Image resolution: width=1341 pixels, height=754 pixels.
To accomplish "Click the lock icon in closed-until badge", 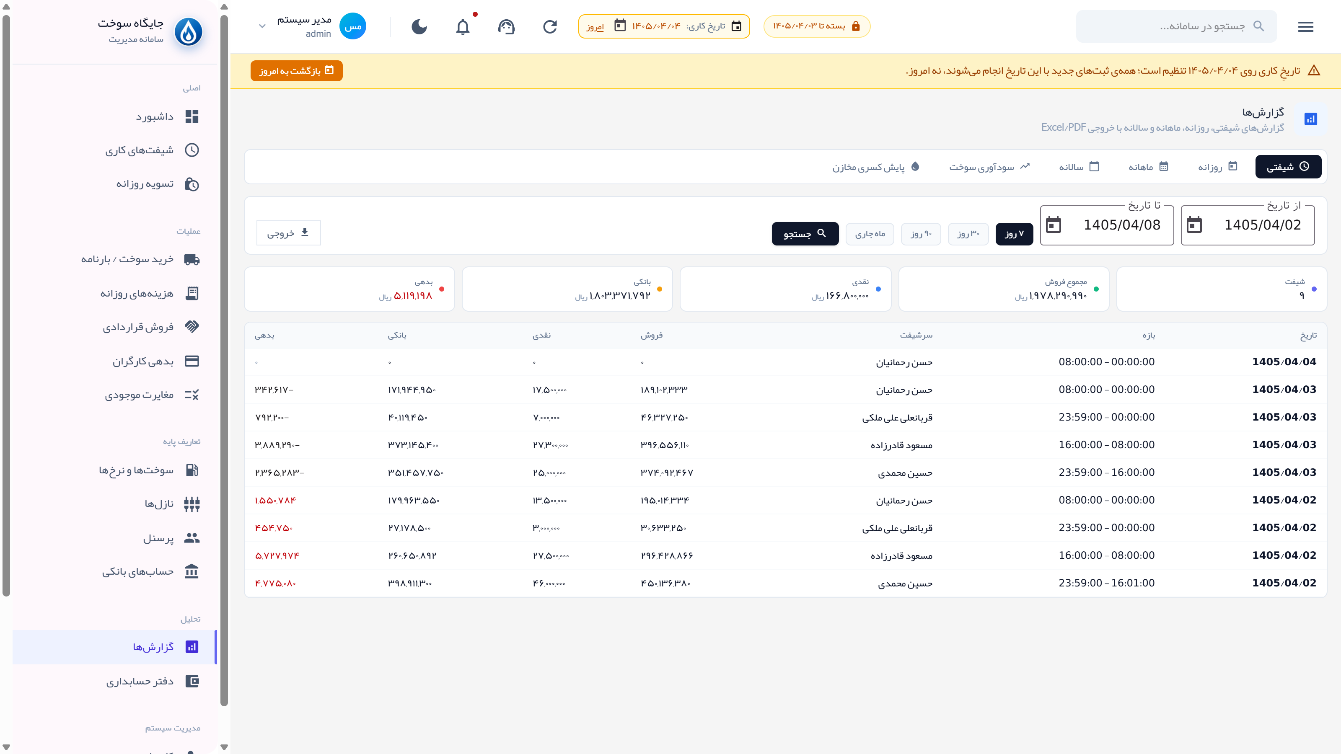I will coord(855,26).
